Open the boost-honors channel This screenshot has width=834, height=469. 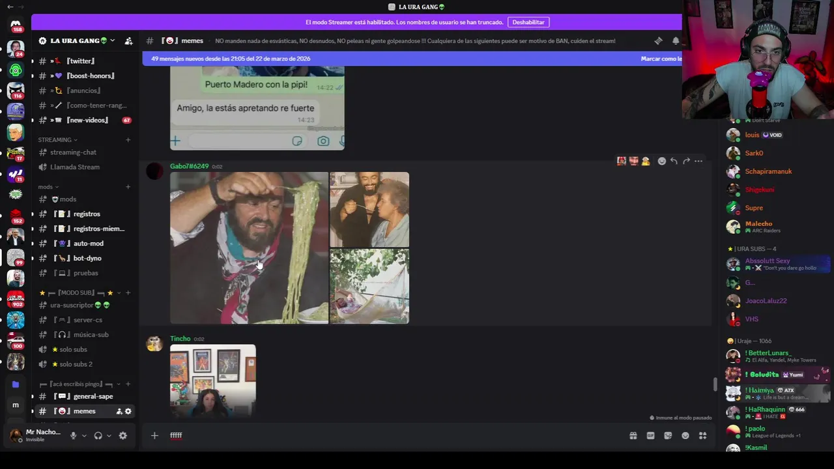point(85,76)
